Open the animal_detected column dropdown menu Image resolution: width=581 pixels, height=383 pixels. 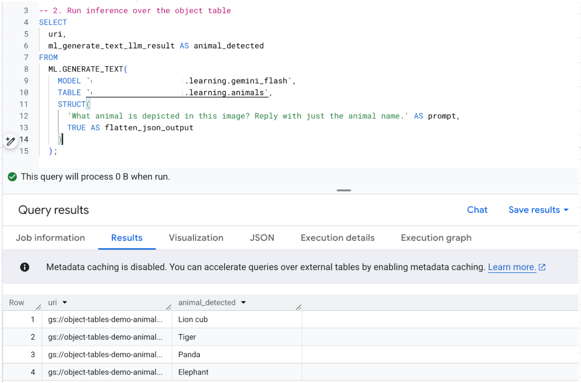click(244, 302)
